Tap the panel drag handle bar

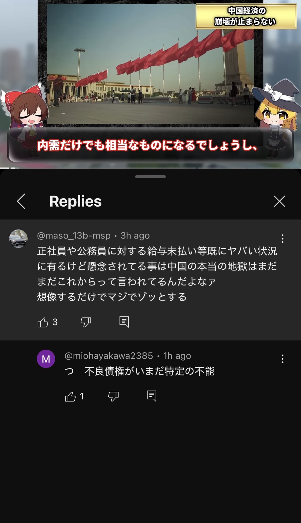[151, 177]
